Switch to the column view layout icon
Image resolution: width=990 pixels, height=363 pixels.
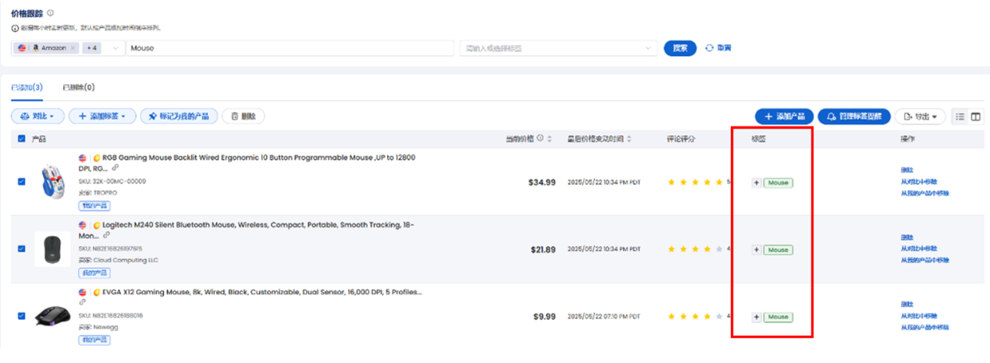tap(975, 116)
